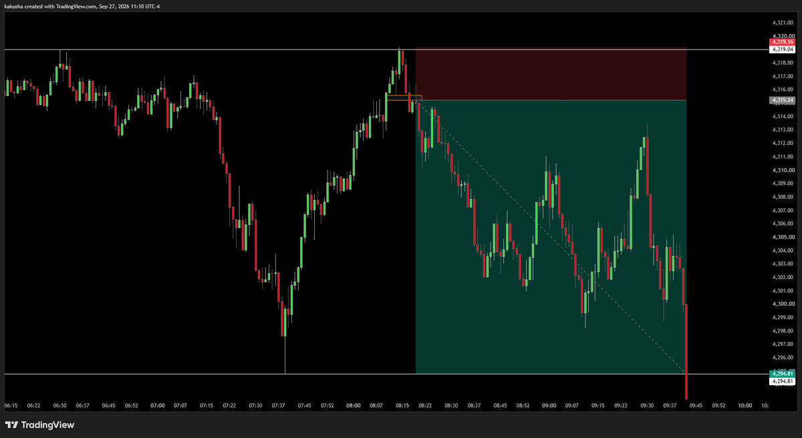The width and height of the screenshot is (802, 438).
Task: Click the header text "kakusha created with TradingView.com"
Action: [49, 6]
